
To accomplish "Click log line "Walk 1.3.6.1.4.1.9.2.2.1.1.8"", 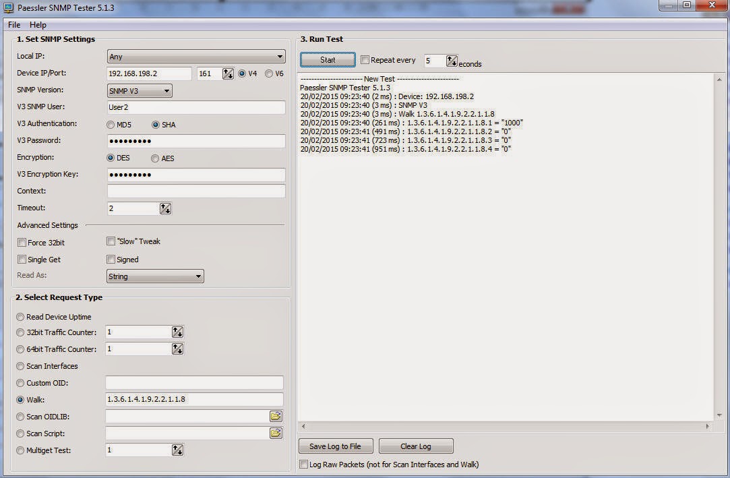I will pyautogui.click(x=398, y=114).
